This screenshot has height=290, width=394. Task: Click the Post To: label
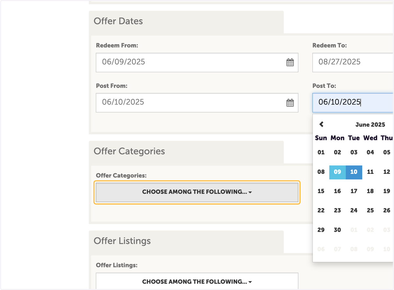[324, 86]
